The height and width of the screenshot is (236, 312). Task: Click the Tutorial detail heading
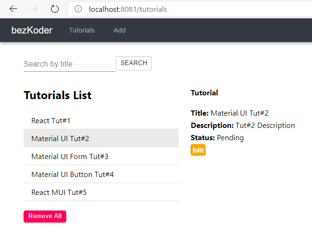pos(204,93)
